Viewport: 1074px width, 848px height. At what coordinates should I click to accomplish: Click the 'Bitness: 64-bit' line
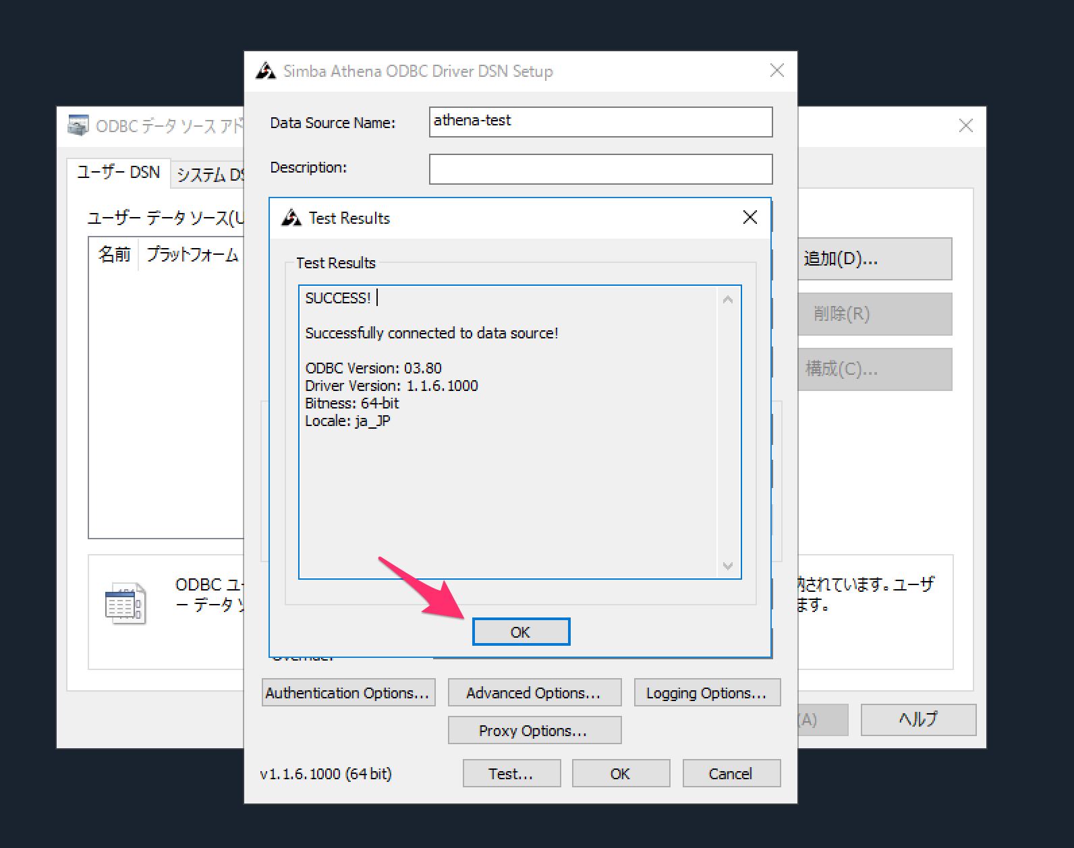(352, 403)
